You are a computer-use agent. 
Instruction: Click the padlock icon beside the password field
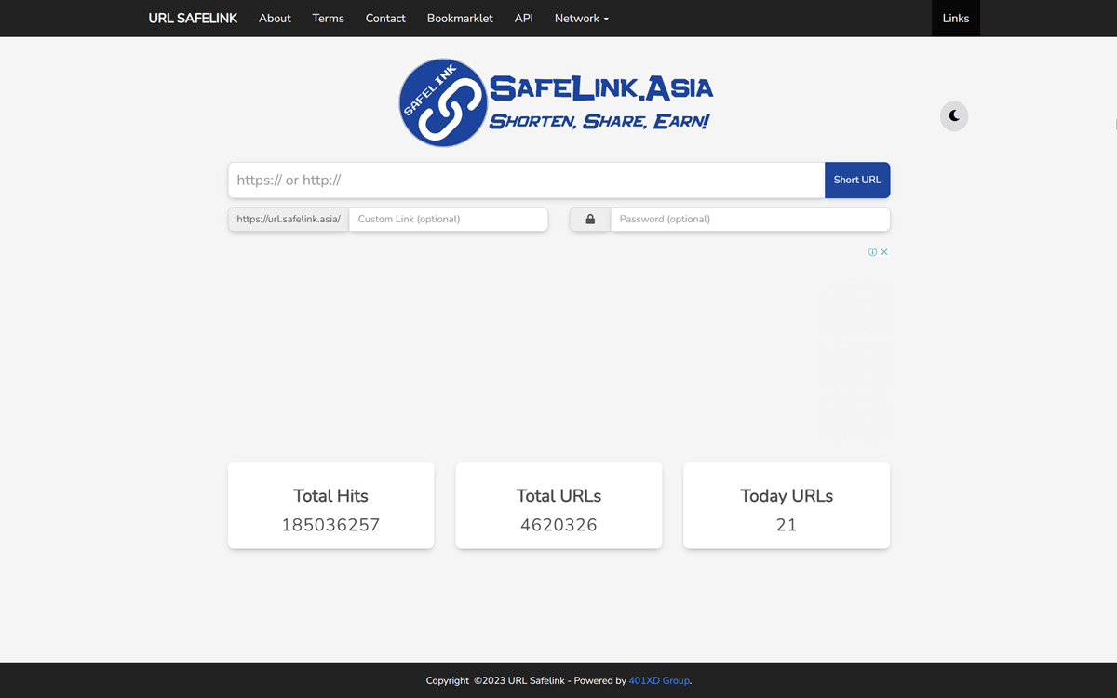(590, 220)
